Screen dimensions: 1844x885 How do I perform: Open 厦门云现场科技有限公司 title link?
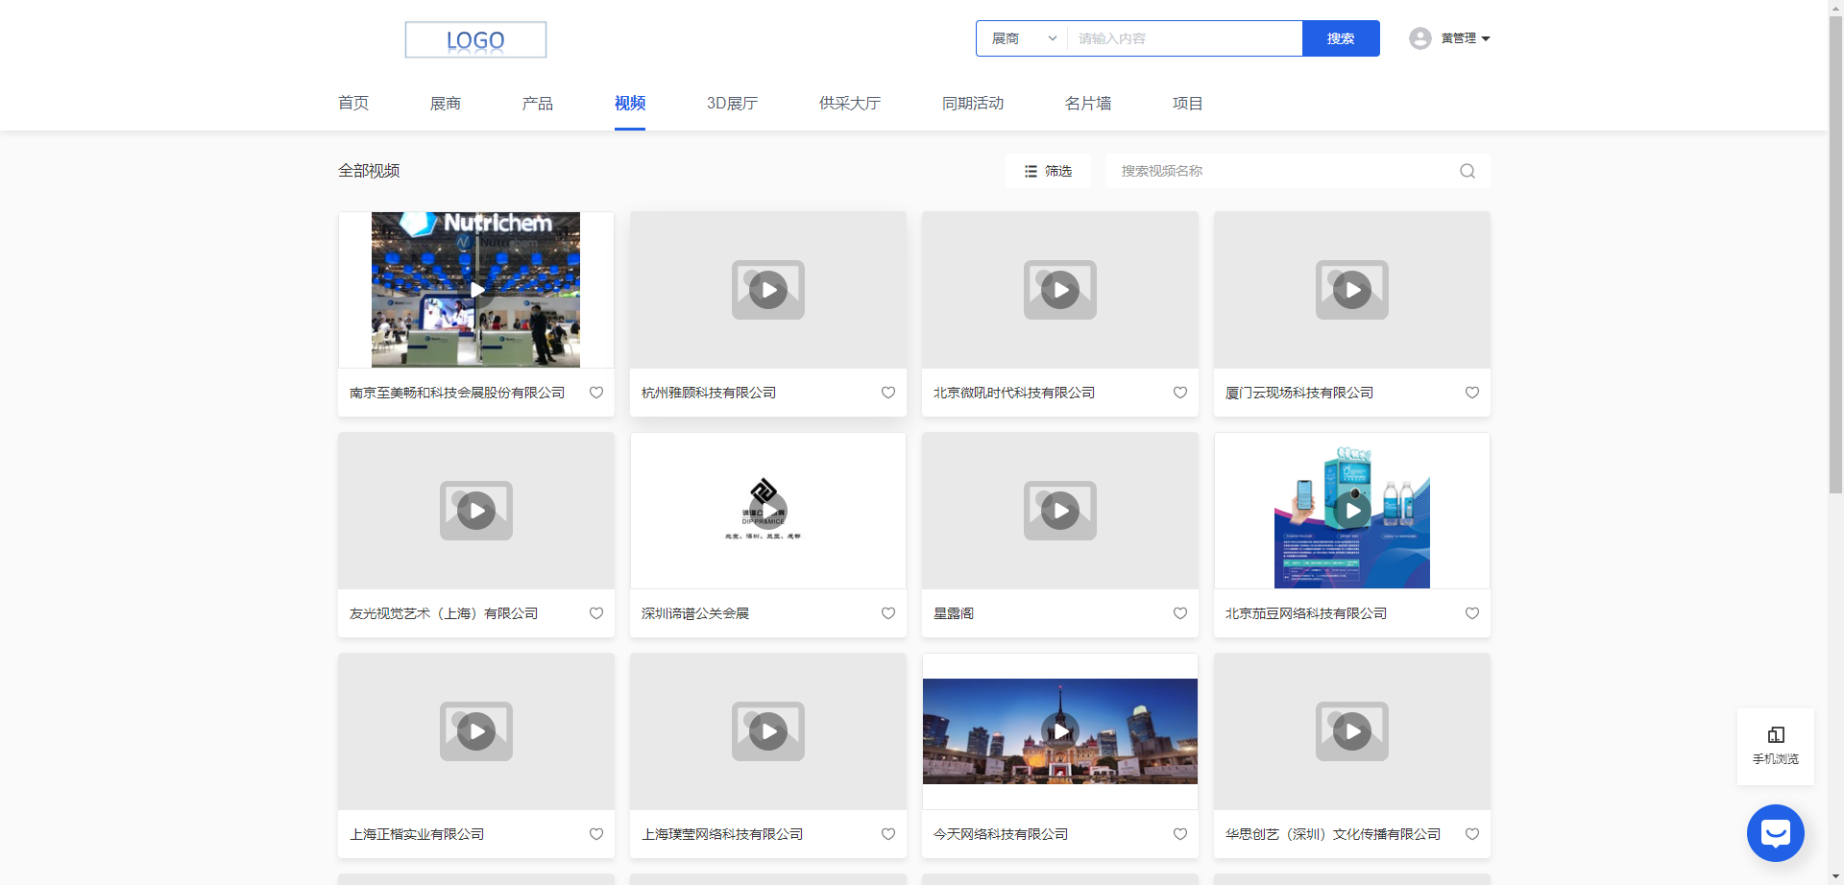1299,393
